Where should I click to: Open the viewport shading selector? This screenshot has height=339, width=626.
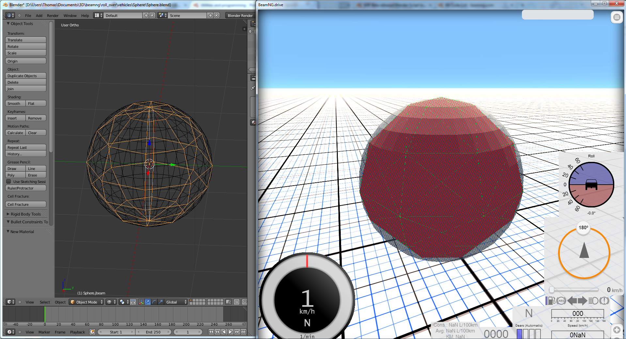tap(111, 302)
